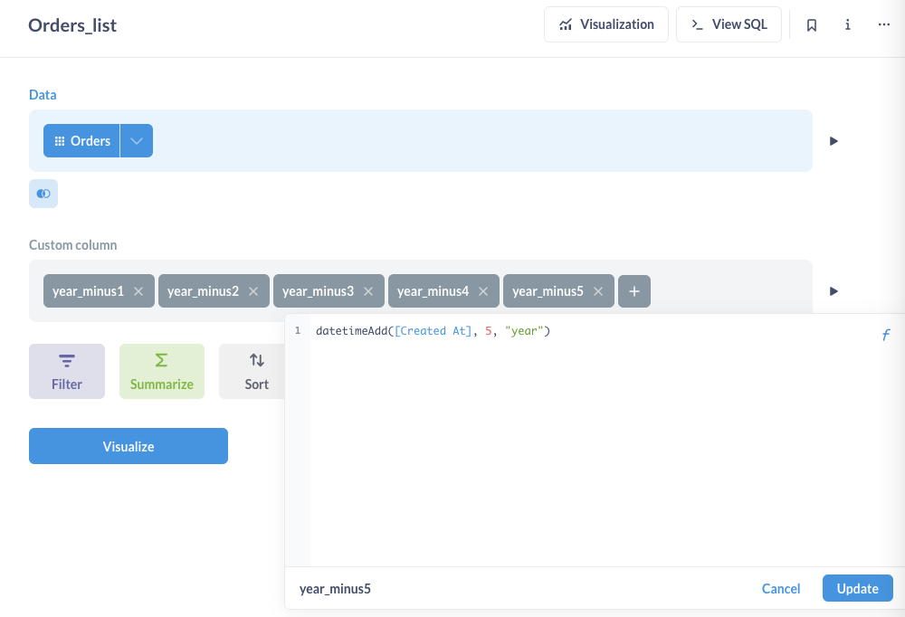This screenshot has width=905, height=617.
Task: Open the three-dot more options menu
Action: 883,24
